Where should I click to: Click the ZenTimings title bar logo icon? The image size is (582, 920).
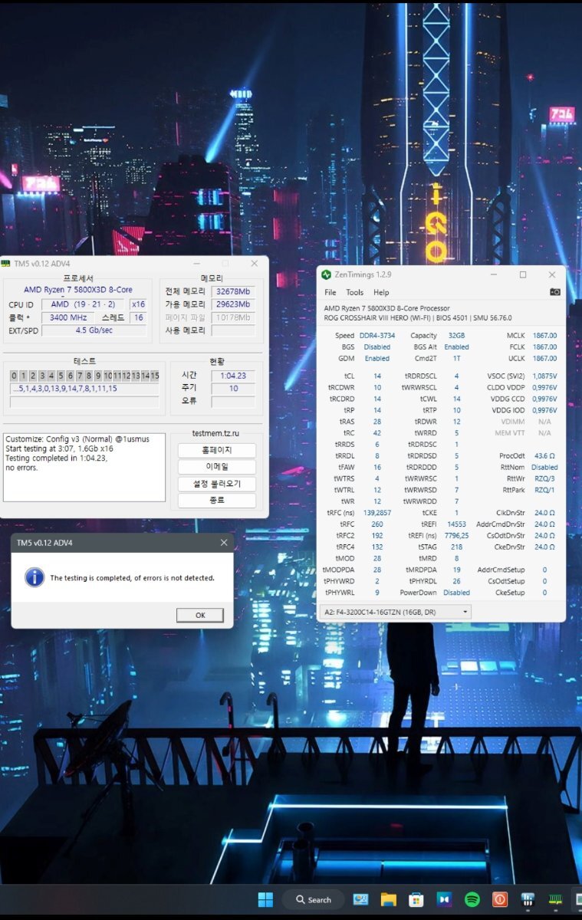pos(326,274)
